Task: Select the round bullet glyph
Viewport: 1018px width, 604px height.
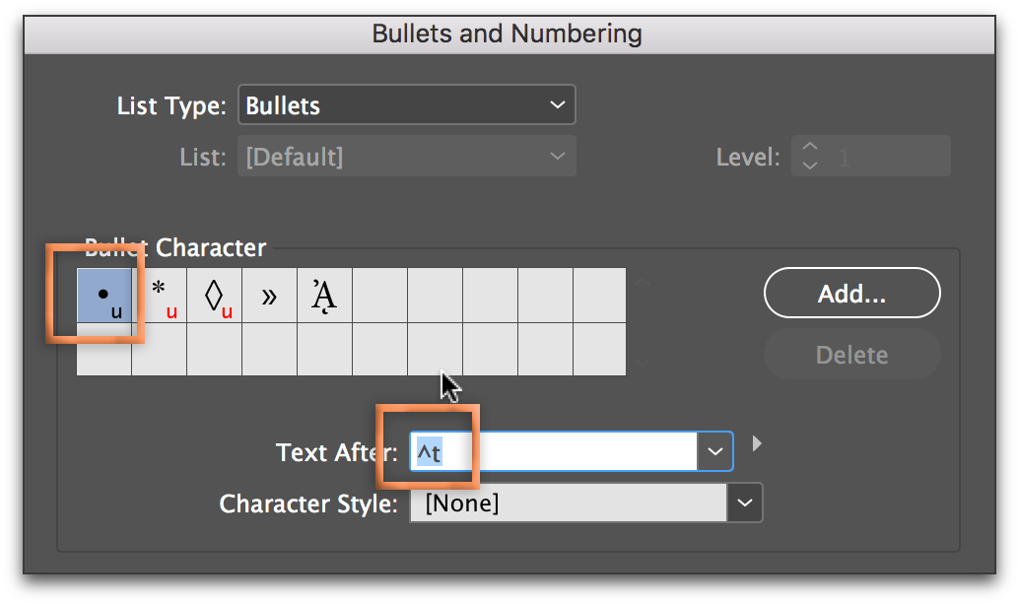Action: [x=103, y=295]
